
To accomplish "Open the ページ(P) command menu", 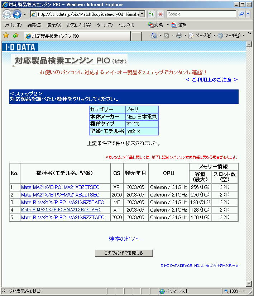I will coord(202,36).
